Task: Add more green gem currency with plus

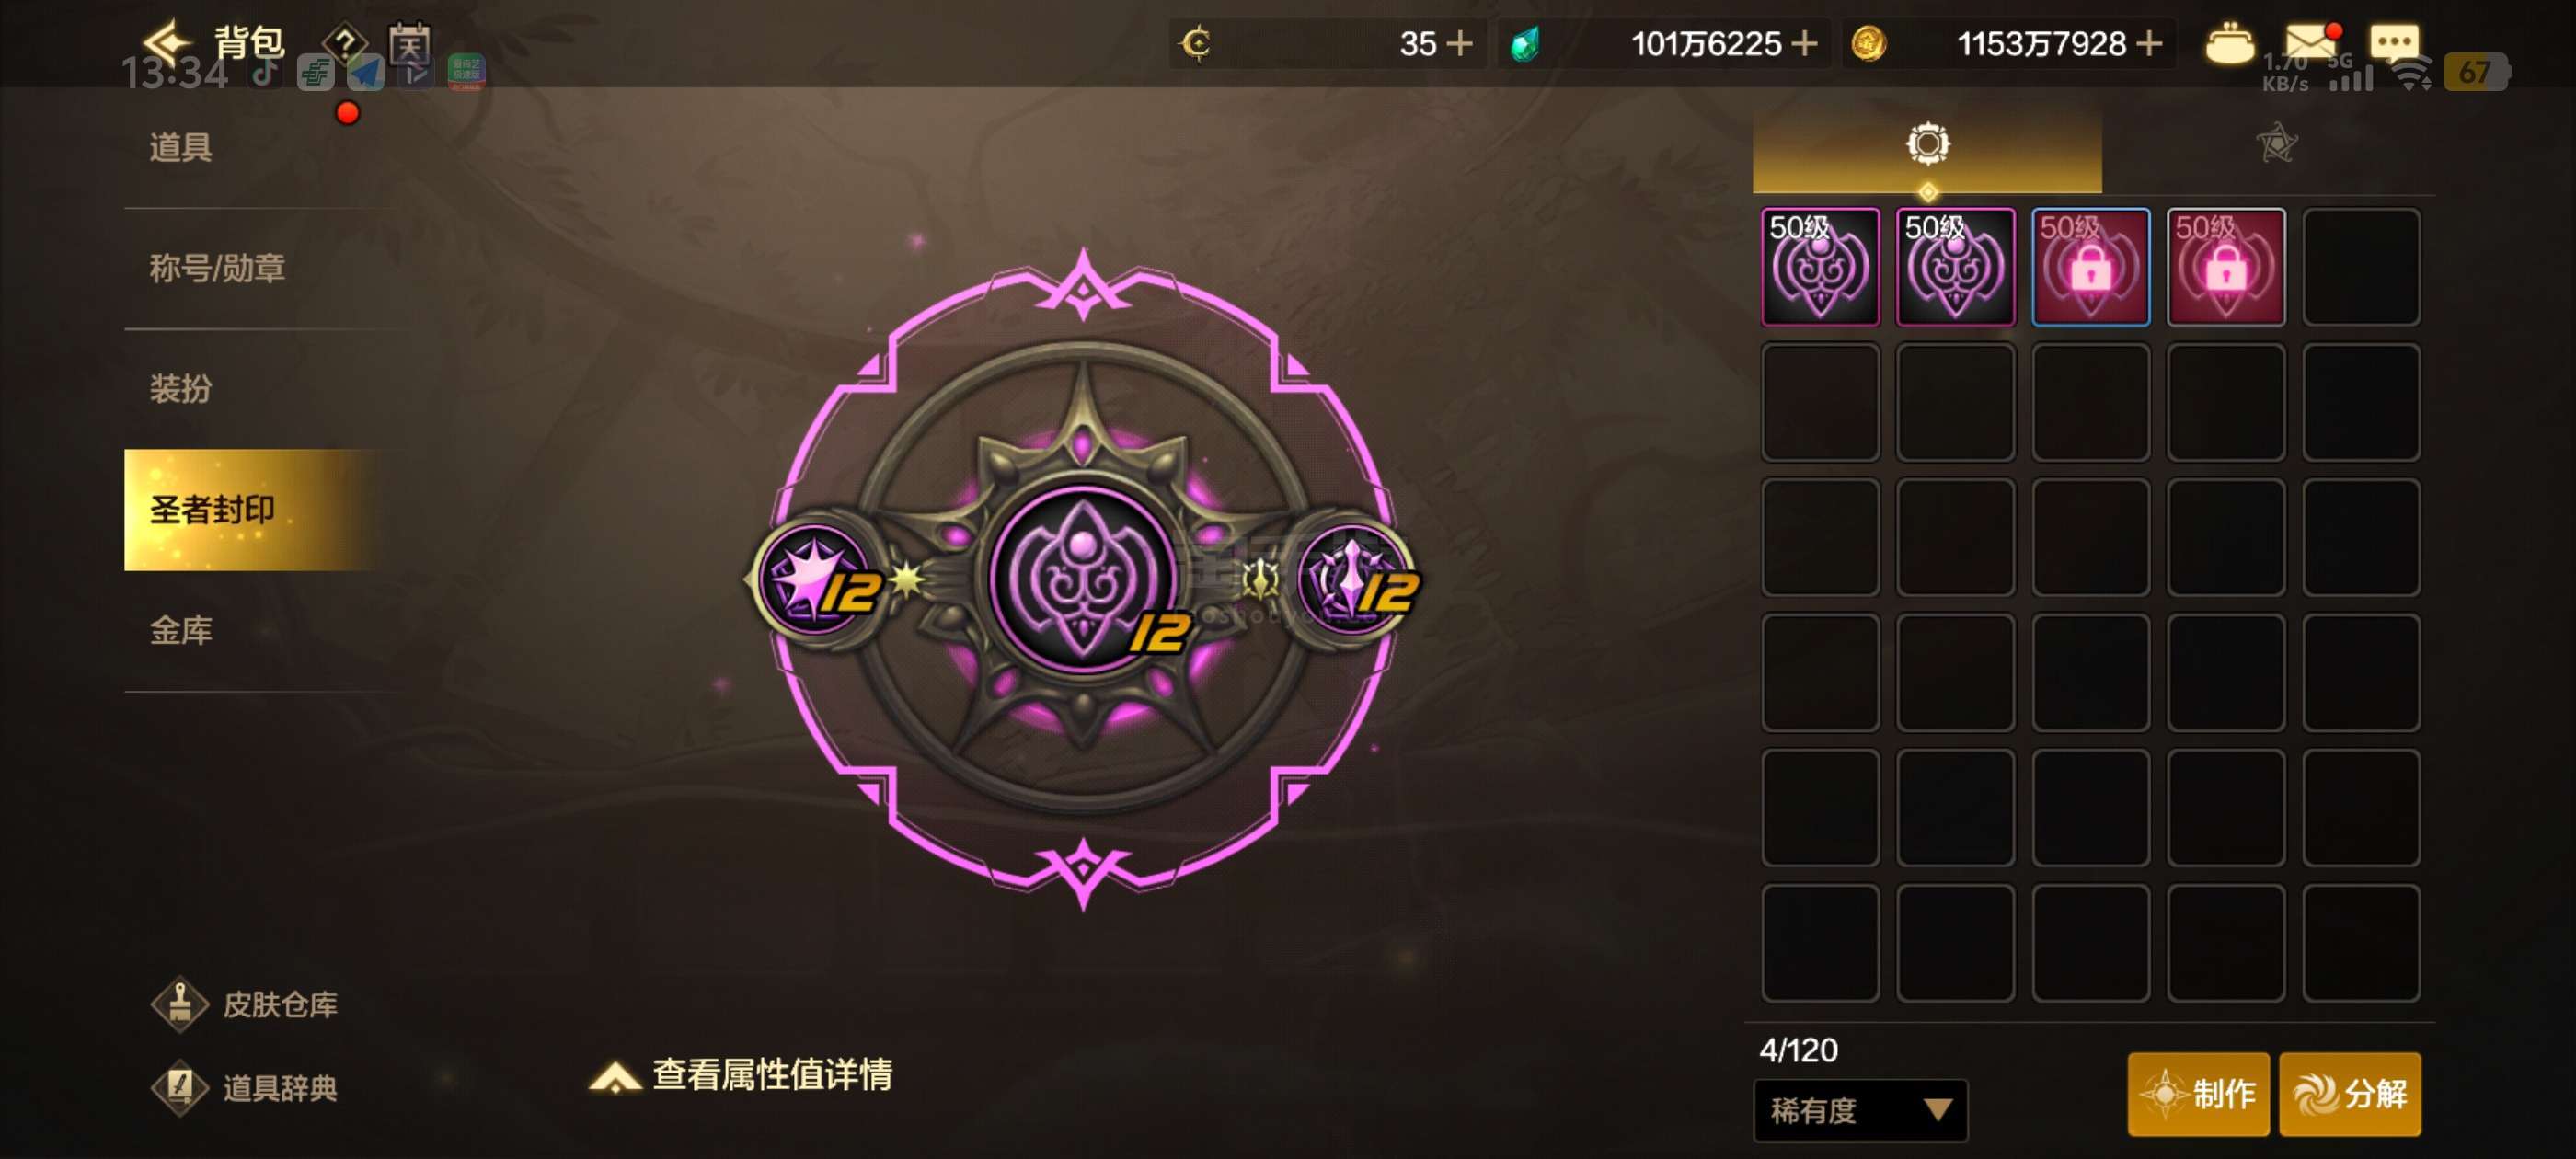Action: tap(1804, 43)
